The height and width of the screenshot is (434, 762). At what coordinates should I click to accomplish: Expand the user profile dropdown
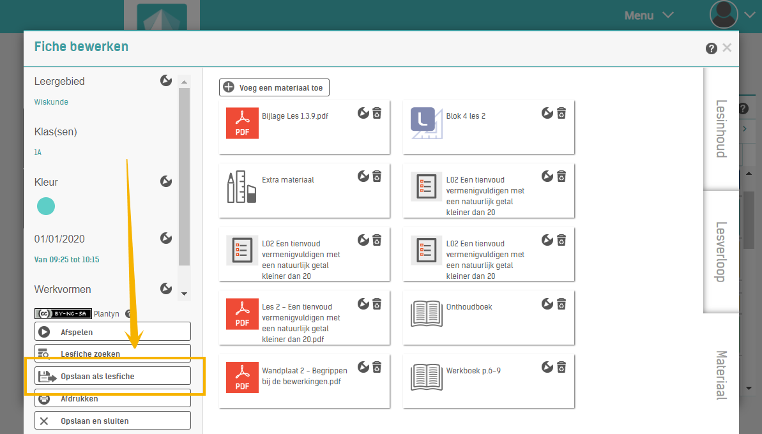750,15
